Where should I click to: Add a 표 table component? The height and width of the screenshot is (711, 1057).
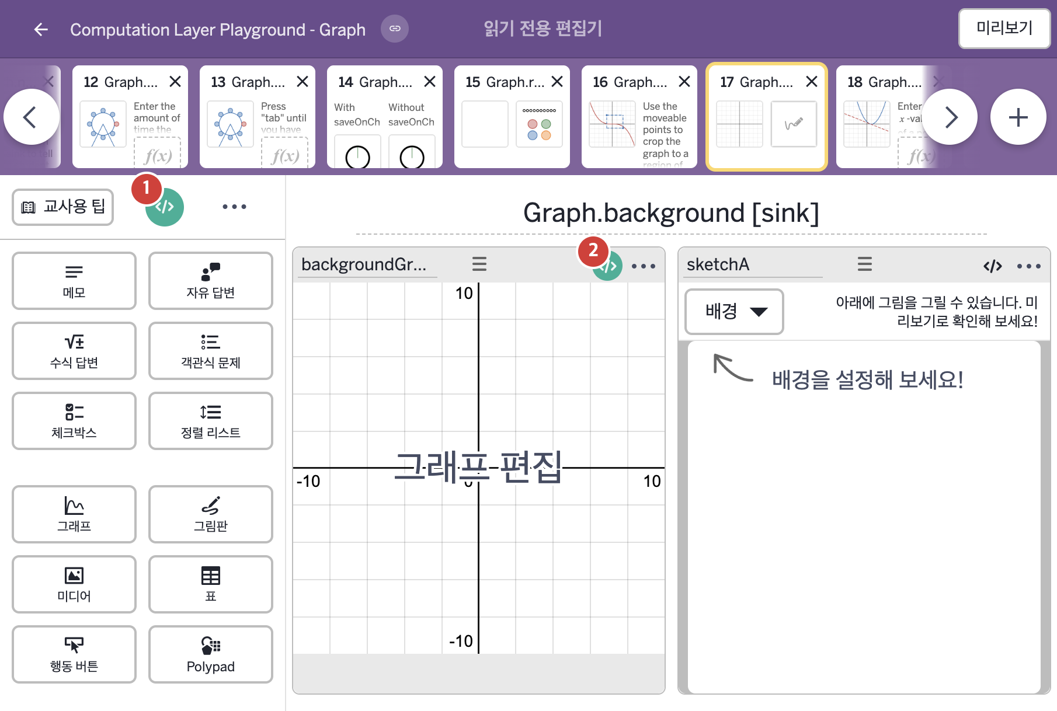[211, 584]
